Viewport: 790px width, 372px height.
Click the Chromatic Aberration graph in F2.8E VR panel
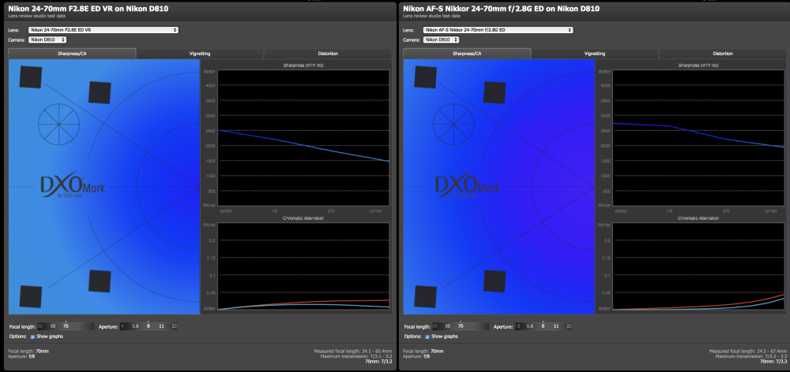(x=303, y=266)
